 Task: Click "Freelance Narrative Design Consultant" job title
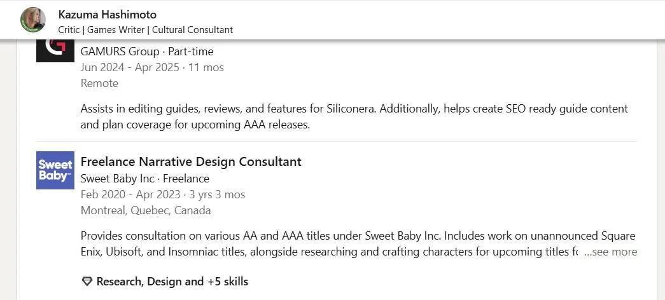[x=191, y=161]
